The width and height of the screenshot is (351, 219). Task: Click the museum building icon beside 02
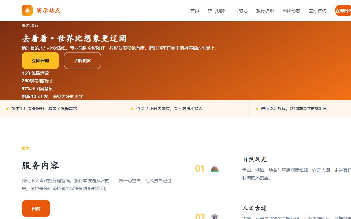(215, 216)
